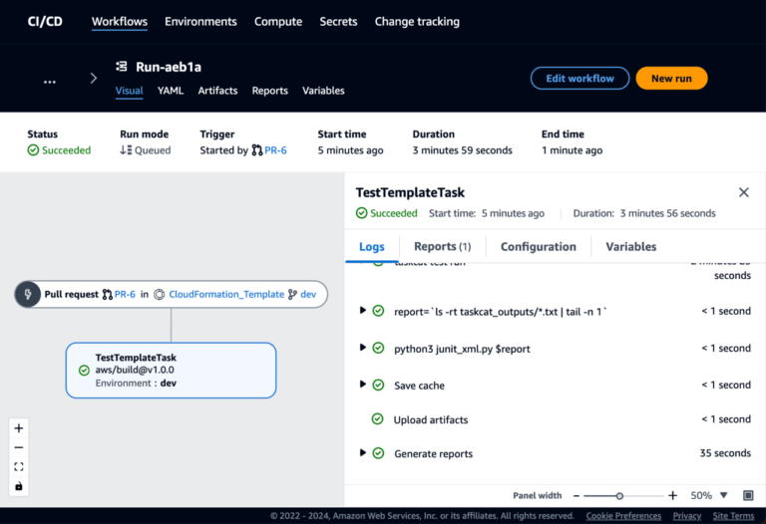Open the Secrets section
The height and width of the screenshot is (524, 766).
click(338, 22)
